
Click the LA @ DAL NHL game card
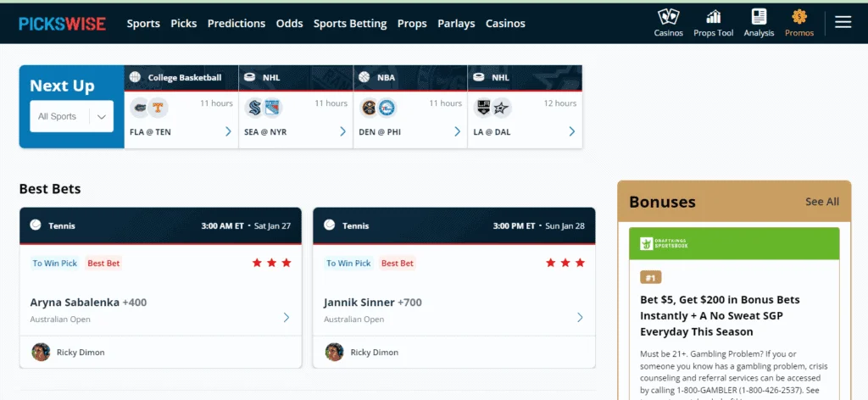[524, 117]
